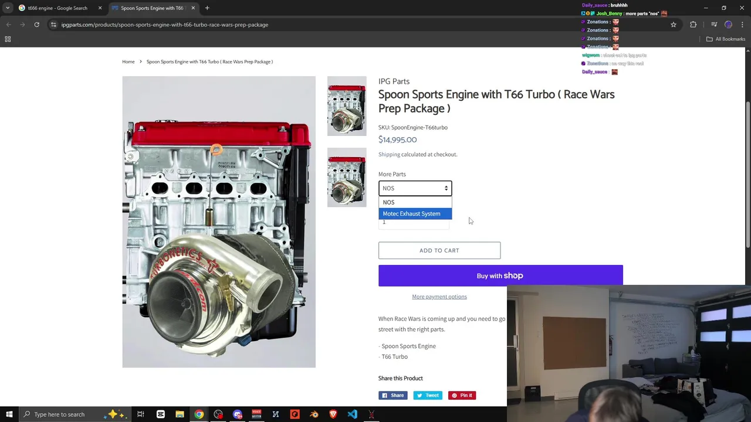Open File Explorer from the taskbar
This screenshot has height=422, width=751.
tap(180, 414)
